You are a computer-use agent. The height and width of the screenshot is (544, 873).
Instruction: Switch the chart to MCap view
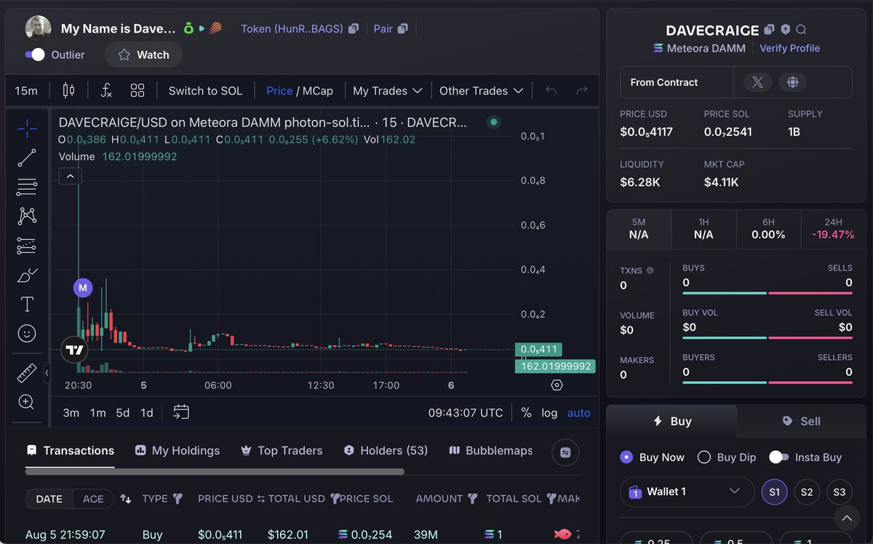tap(317, 90)
